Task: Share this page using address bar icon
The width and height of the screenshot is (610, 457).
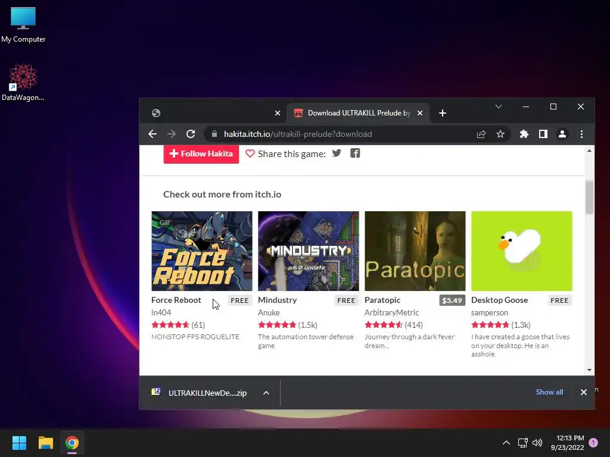Action: click(x=481, y=134)
